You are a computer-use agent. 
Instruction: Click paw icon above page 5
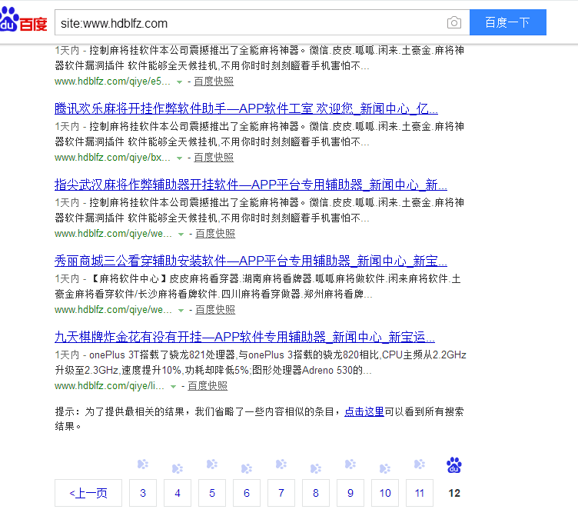pos(212,464)
